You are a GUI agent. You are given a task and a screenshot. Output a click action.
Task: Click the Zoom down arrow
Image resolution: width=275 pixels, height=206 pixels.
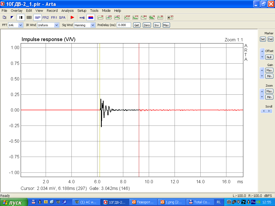click(x=262, y=97)
